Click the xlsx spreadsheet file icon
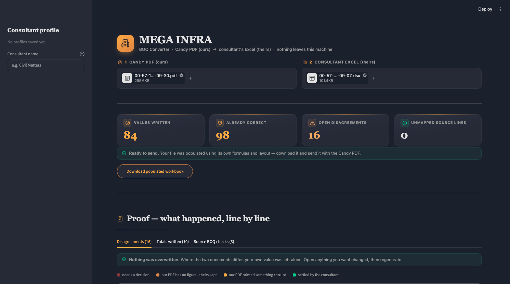 pos(312,78)
